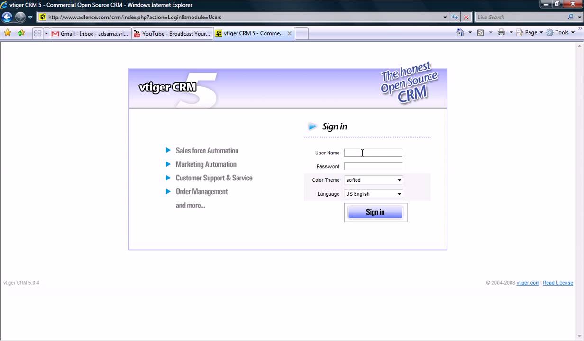Open the Language dropdown
584x341 pixels.
pos(374,194)
